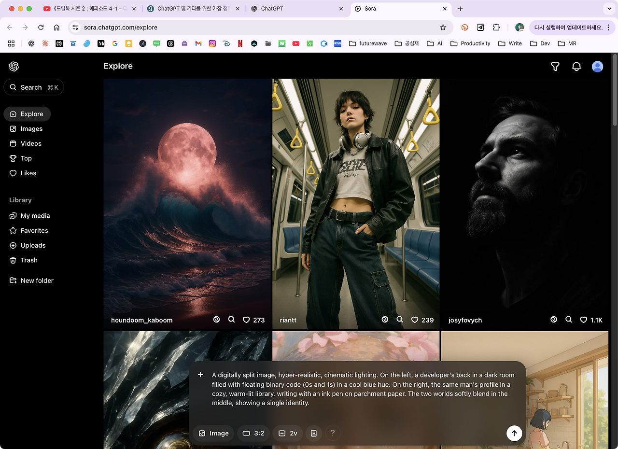Image resolution: width=618 pixels, height=449 pixels.
Task: Select Explore in the sidebar
Action: (x=27, y=114)
